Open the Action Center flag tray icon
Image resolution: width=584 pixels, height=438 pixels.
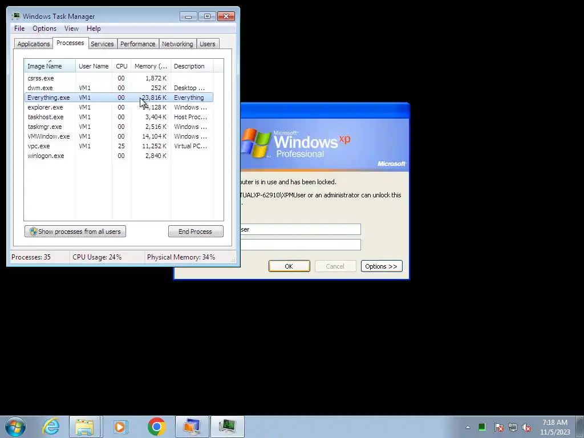click(498, 427)
